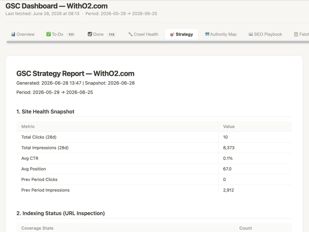The height and width of the screenshot is (232, 309).
Task: Click the '1. Site Health Snapshot' heading
Action: pos(45,112)
